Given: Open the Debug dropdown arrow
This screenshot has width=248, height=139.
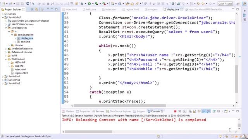Looking at the screenshot, I should click(86, 3).
